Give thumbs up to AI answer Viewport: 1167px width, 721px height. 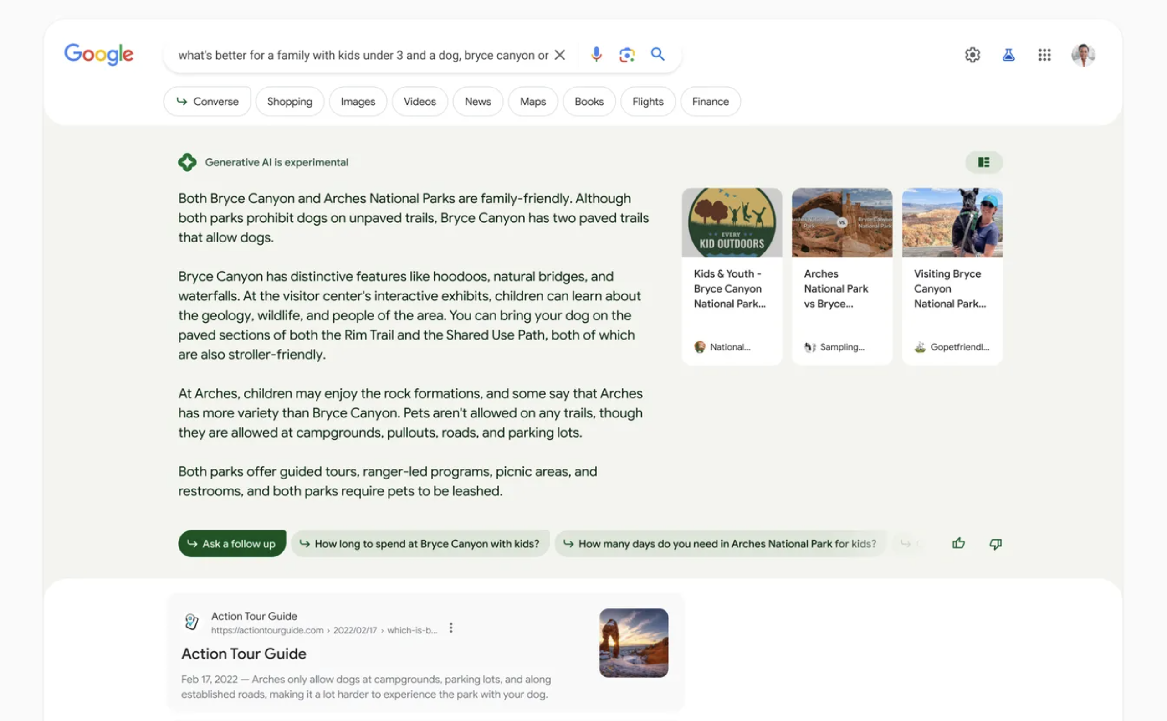tap(958, 543)
